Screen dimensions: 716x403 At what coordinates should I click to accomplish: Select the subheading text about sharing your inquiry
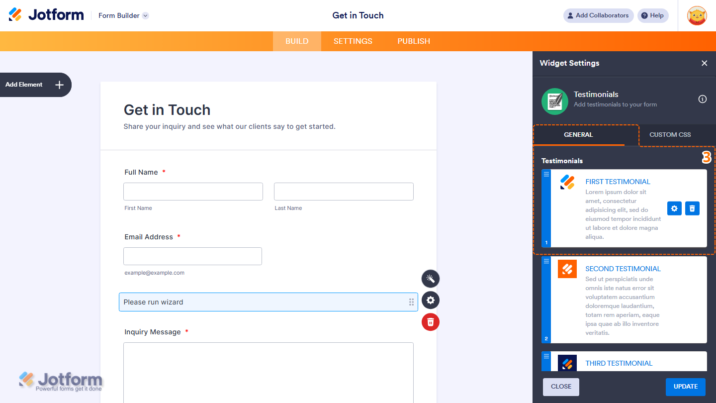[230, 126]
